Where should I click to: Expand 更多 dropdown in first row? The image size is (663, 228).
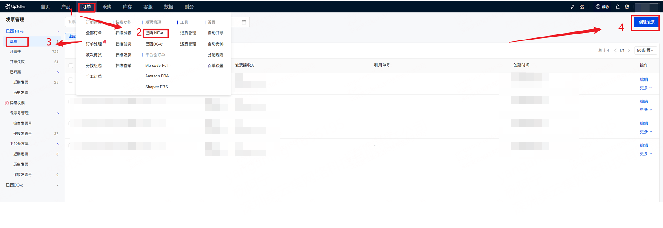click(x=646, y=88)
